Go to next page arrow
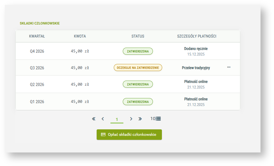 click(131, 119)
